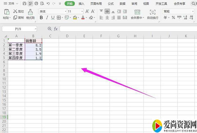
Task: Click the percent style icon
Action: pos(173,17)
